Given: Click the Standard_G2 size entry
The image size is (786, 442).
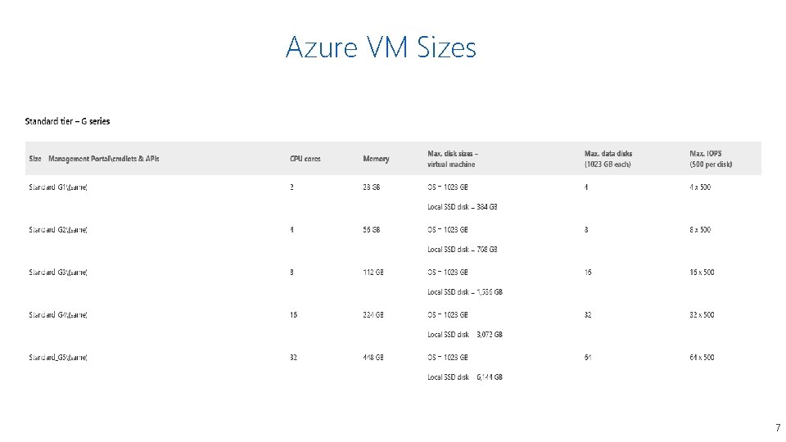Looking at the screenshot, I should point(58,230).
